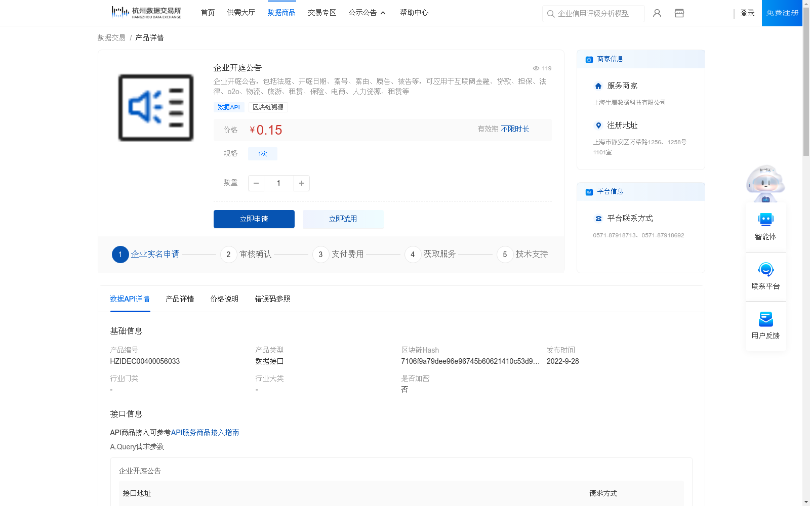
Task: Click the 请求方式 column header
Action: point(603,493)
